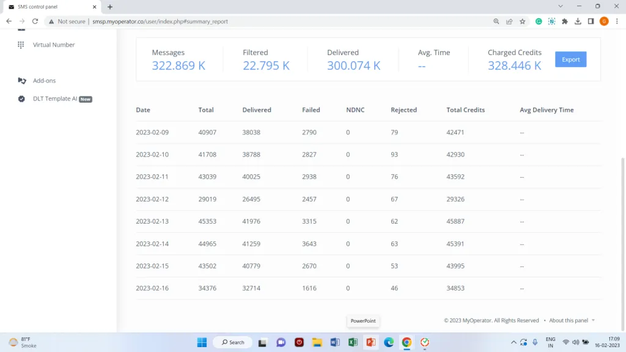Click the Delivered column header
The height and width of the screenshot is (352, 626).
[x=257, y=110]
